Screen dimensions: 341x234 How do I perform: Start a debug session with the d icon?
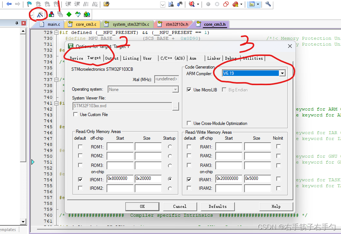coord(191,4)
